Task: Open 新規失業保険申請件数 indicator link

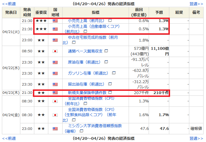Action: (87, 93)
